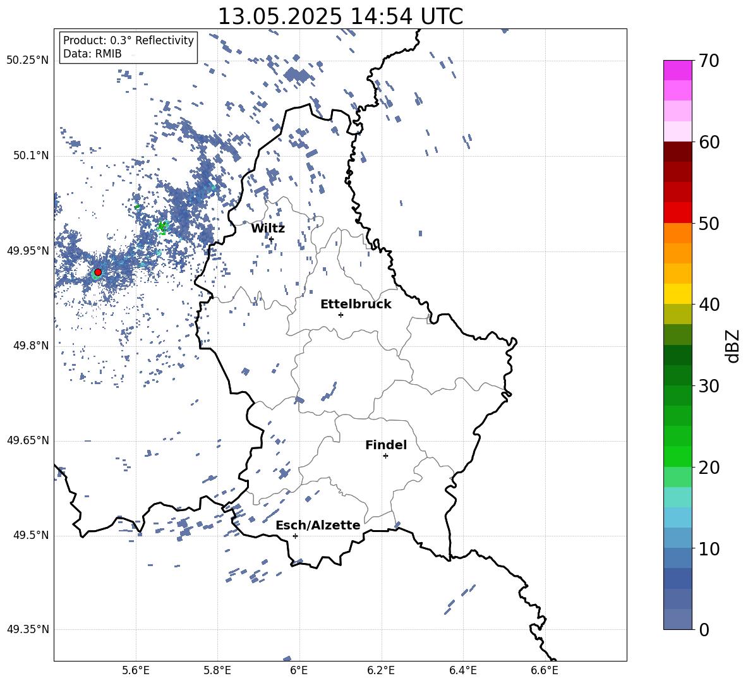This screenshot has width=748, height=683.
Task: Click the green echo cell northwest of Wiltz
Action: [162, 227]
